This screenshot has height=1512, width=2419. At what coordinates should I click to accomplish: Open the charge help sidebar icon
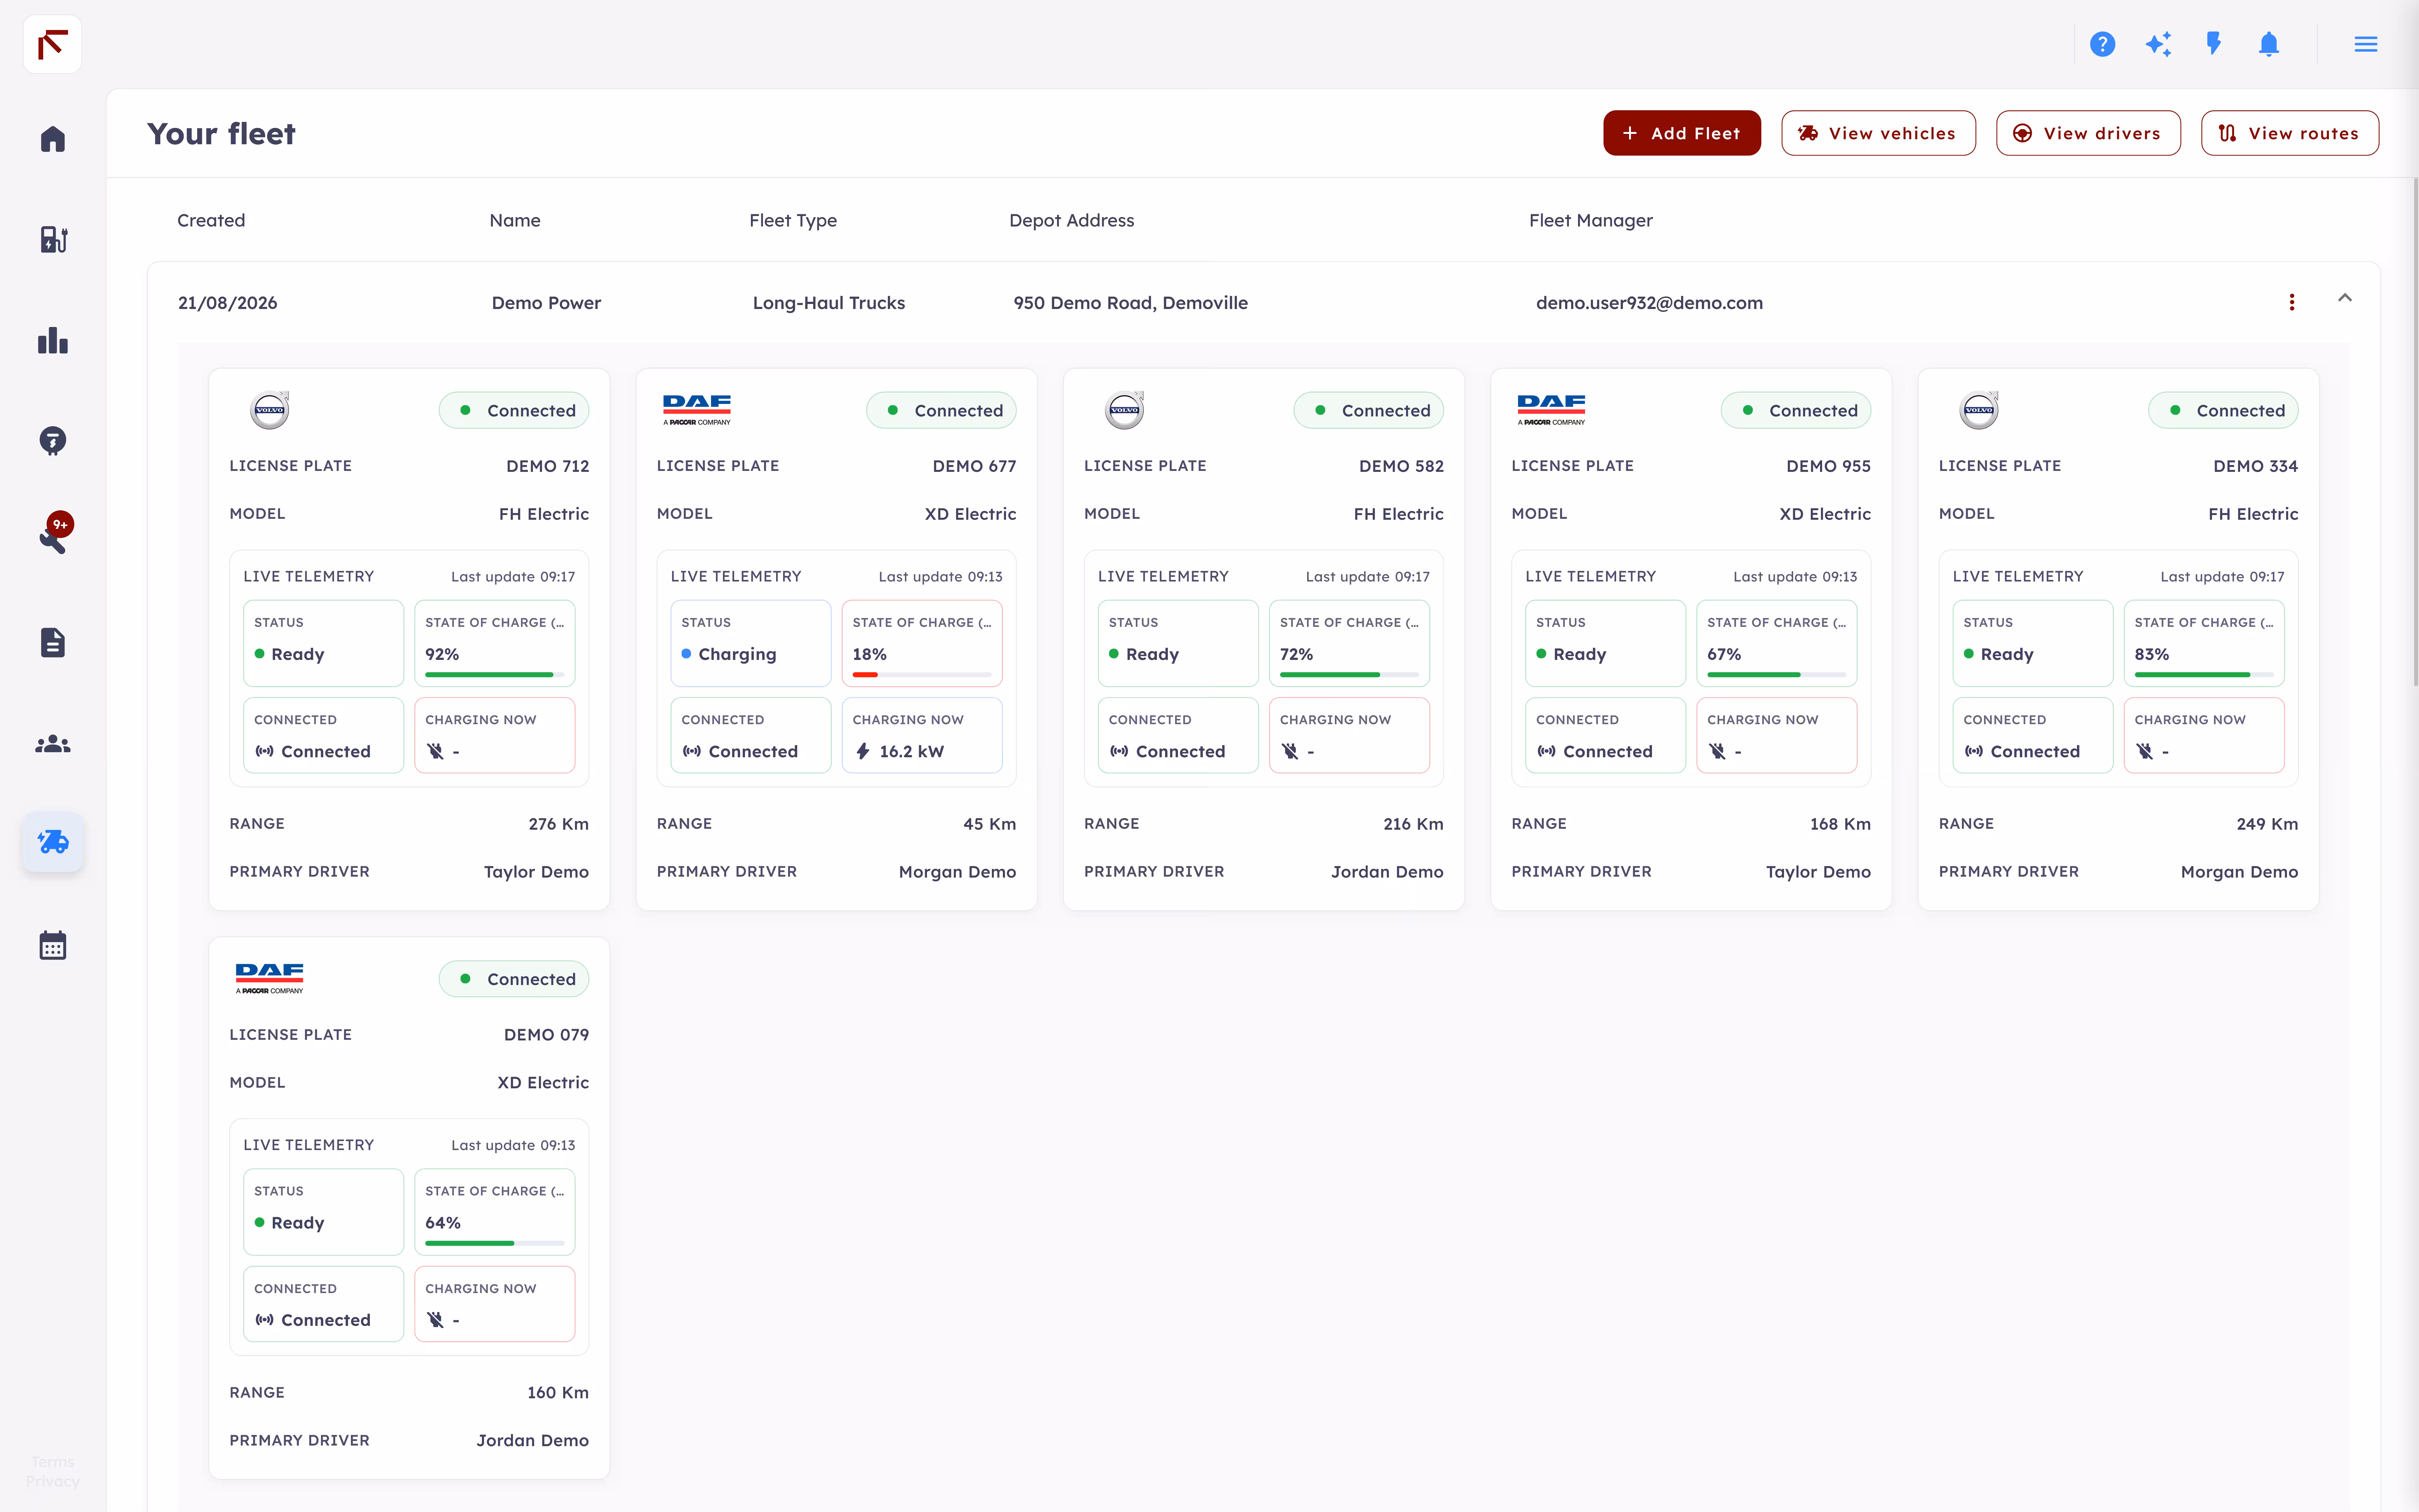pyautogui.click(x=53, y=441)
